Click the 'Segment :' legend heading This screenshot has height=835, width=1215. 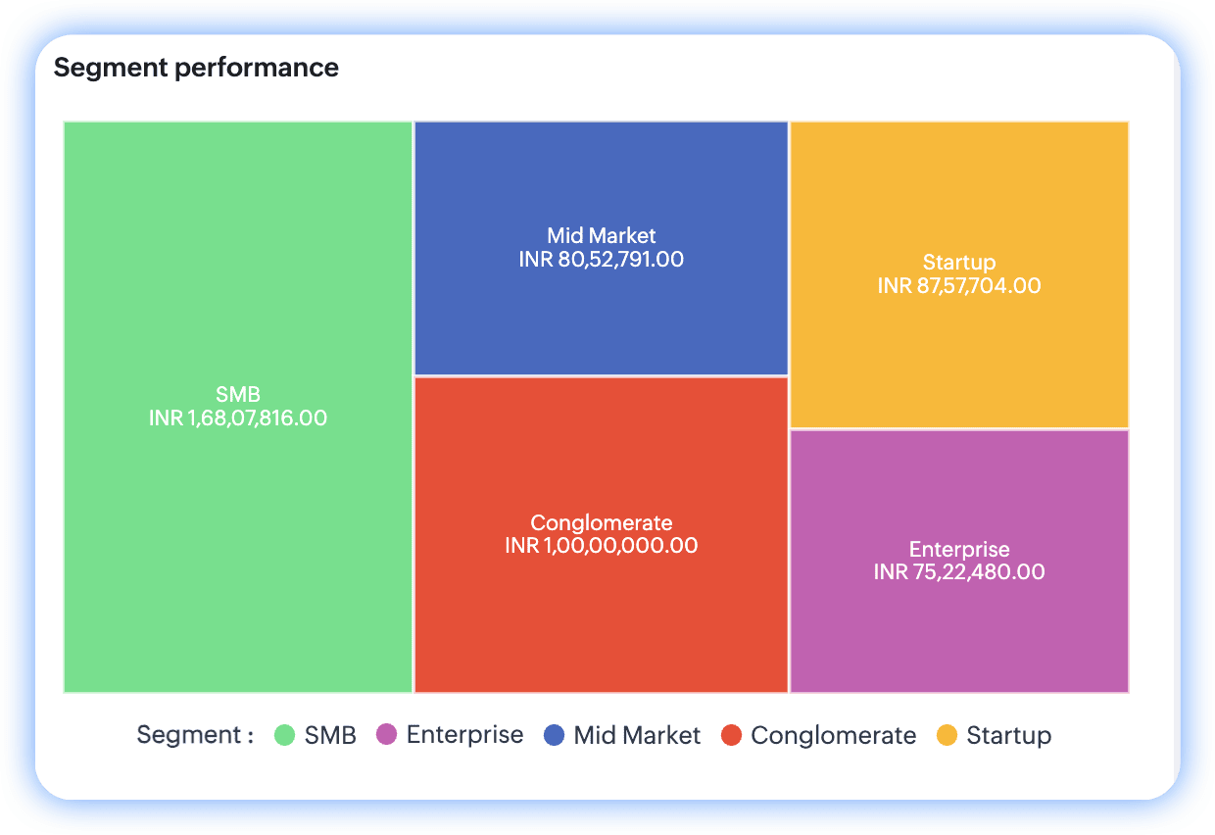coord(195,735)
